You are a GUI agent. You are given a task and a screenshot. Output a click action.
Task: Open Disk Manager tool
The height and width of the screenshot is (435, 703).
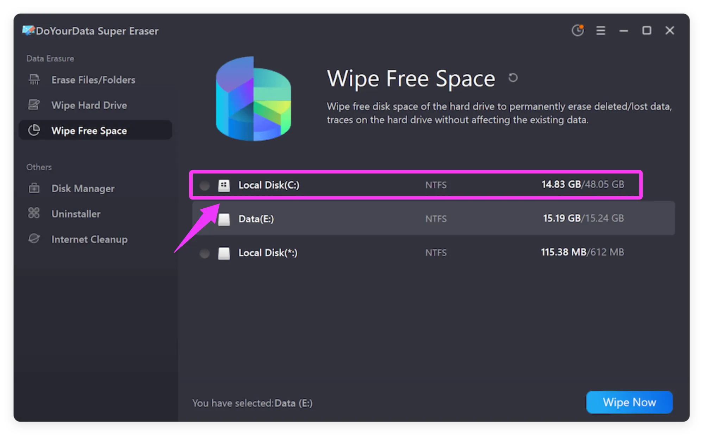pyautogui.click(x=95, y=188)
